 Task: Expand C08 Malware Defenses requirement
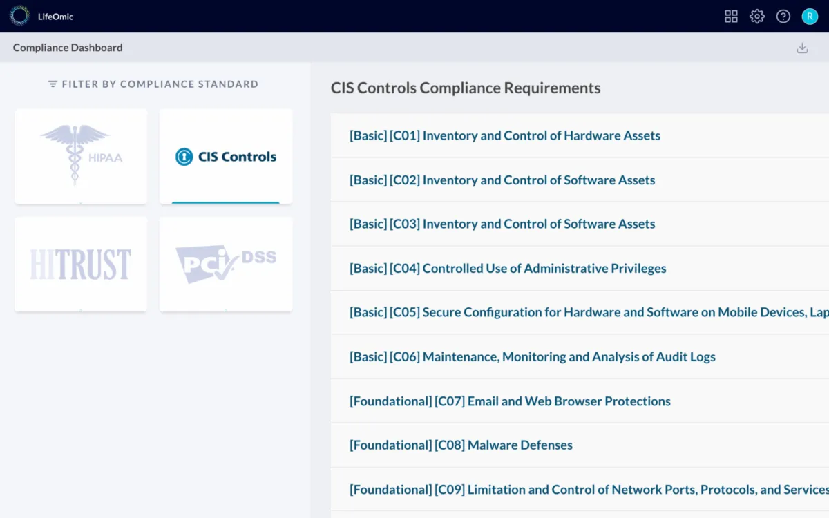click(x=461, y=445)
